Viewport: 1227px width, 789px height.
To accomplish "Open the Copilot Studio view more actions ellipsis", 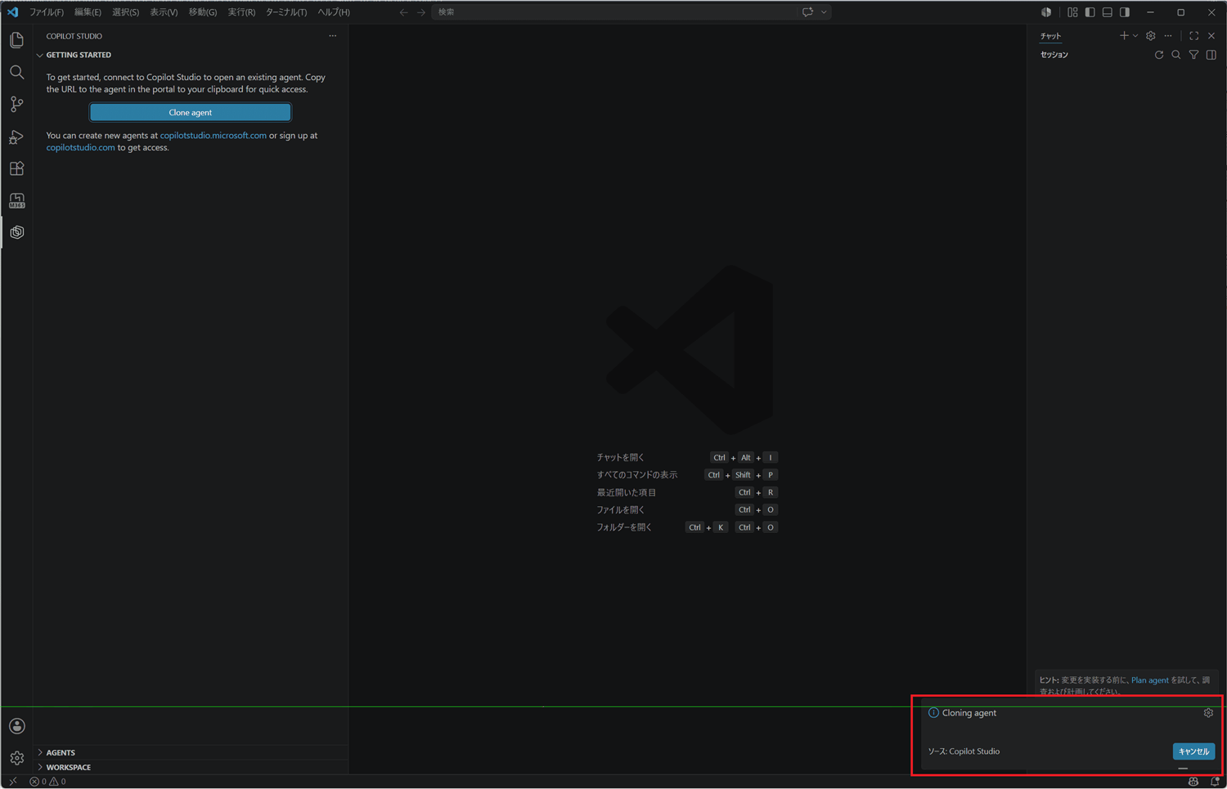I will coord(333,36).
